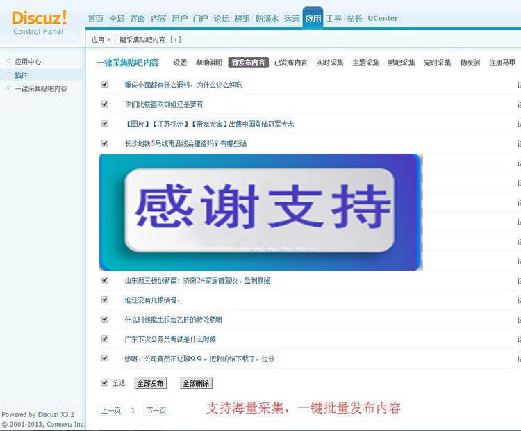Switch to the 论坛 top menu
The height and width of the screenshot is (431, 521).
[221, 19]
